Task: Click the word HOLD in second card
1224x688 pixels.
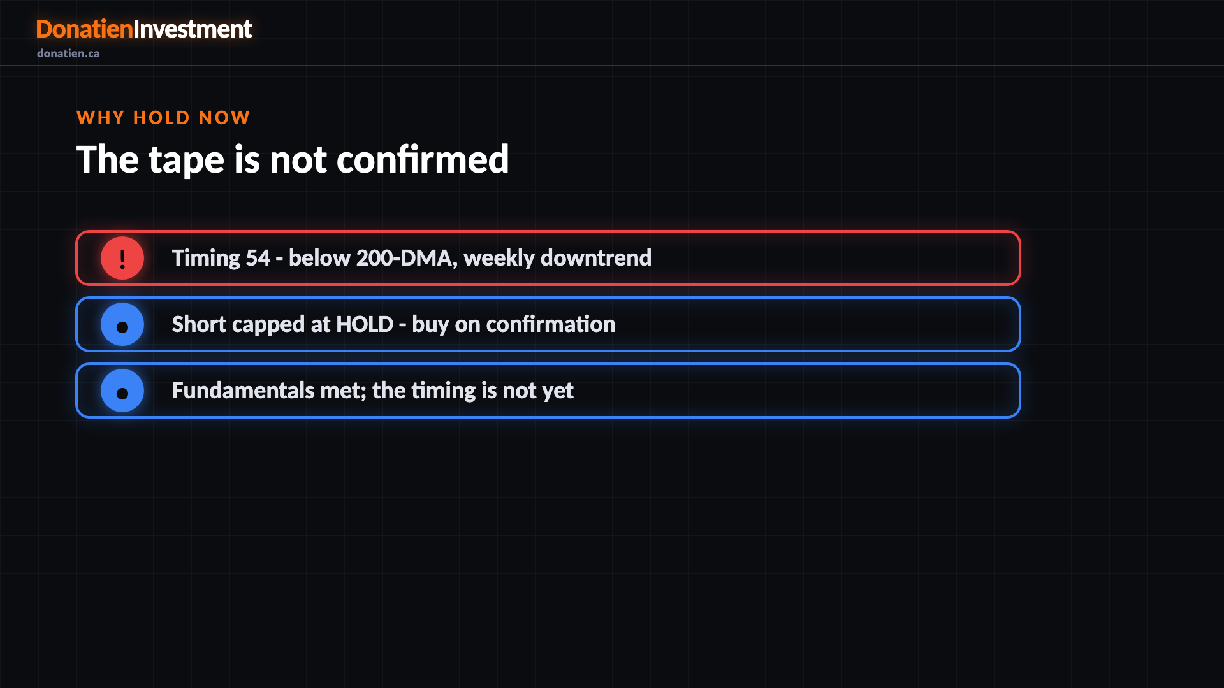Action: 365,324
